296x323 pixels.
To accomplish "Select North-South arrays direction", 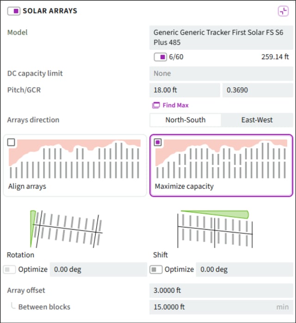I will [x=185, y=120].
